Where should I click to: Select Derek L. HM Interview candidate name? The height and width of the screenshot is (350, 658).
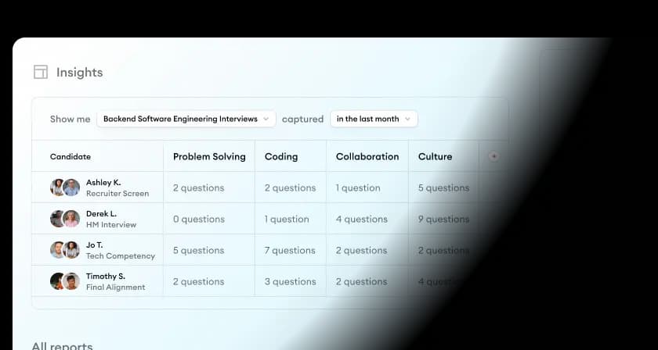pyautogui.click(x=102, y=213)
